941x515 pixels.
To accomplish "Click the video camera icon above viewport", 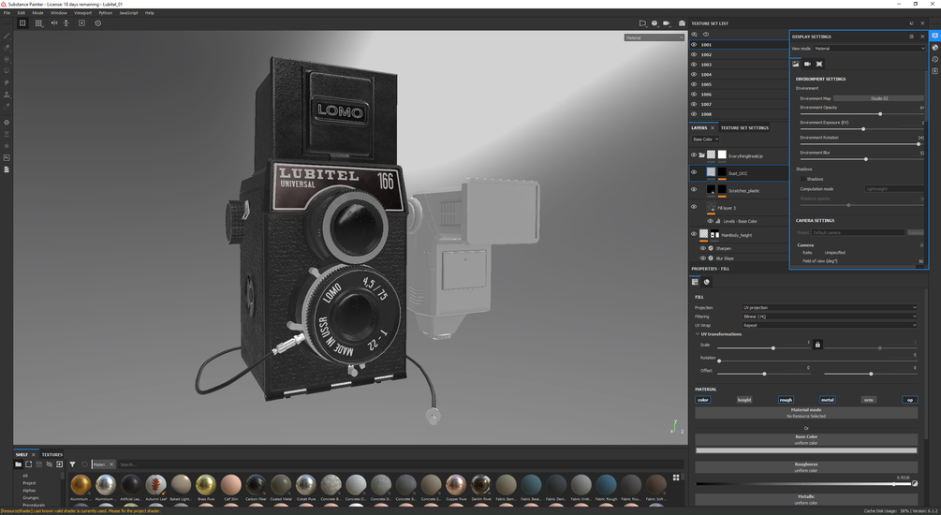I will tap(666, 23).
